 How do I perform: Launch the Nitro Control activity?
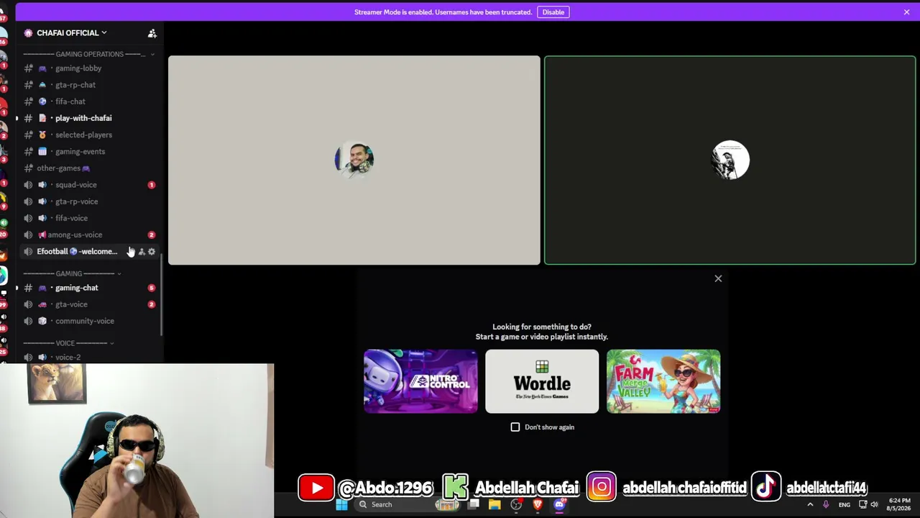pyautogui.click(x=420, y=381)
